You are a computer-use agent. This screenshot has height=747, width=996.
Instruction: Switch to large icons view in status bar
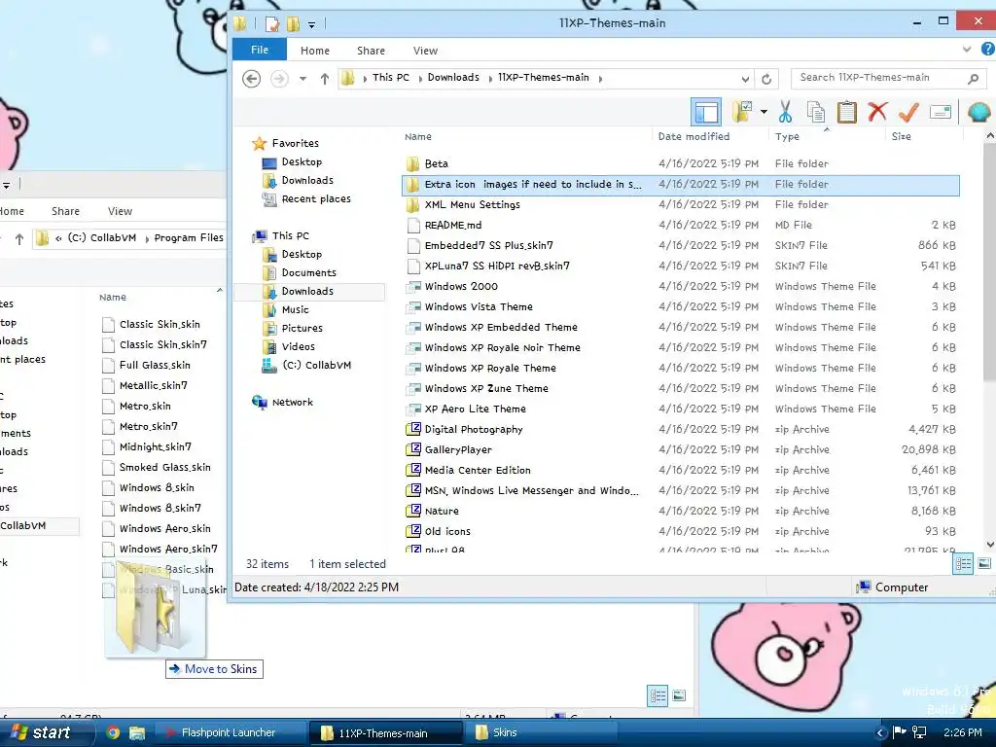pyautogui.click(x=984, y=564)
